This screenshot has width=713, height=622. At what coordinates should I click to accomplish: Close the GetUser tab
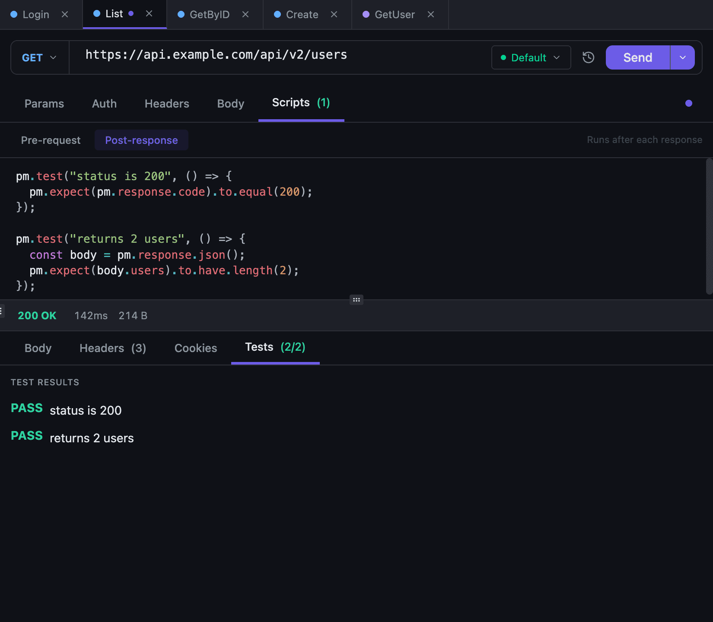tap(431, 14)
